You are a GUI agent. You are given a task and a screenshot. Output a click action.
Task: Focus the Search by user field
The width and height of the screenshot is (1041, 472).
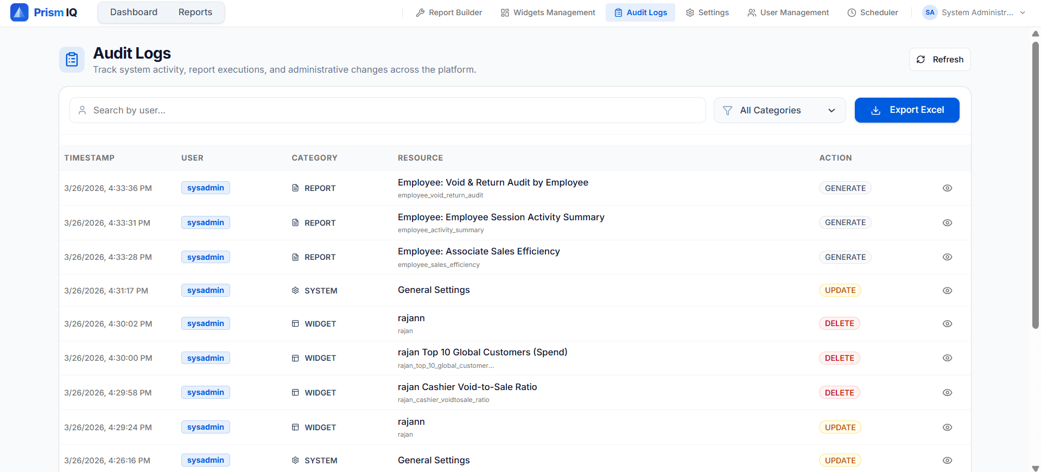click(x=388, y=111)
